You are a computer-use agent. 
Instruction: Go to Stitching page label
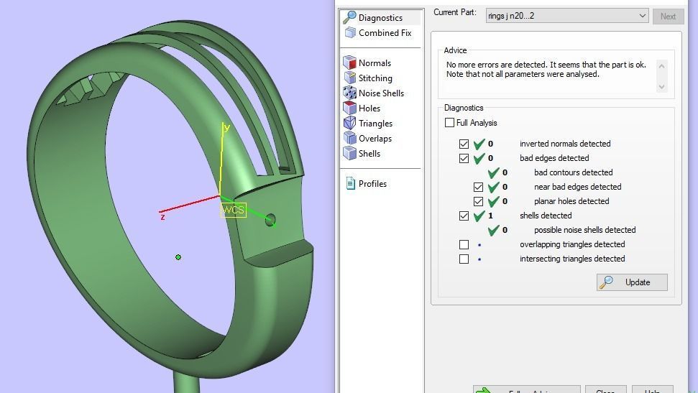(x=375, y=78)
